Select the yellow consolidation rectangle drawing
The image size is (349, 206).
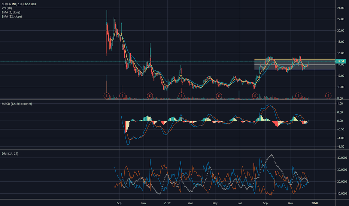pyautogui.click(x=294, y=65)
